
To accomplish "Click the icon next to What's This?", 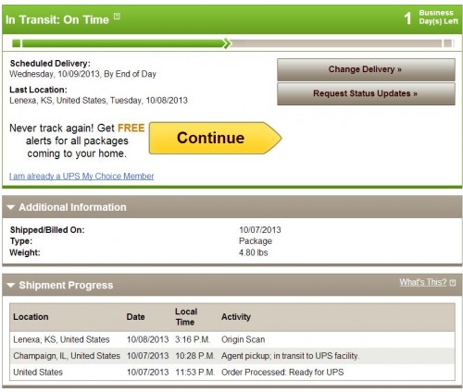I will (453, 283).
